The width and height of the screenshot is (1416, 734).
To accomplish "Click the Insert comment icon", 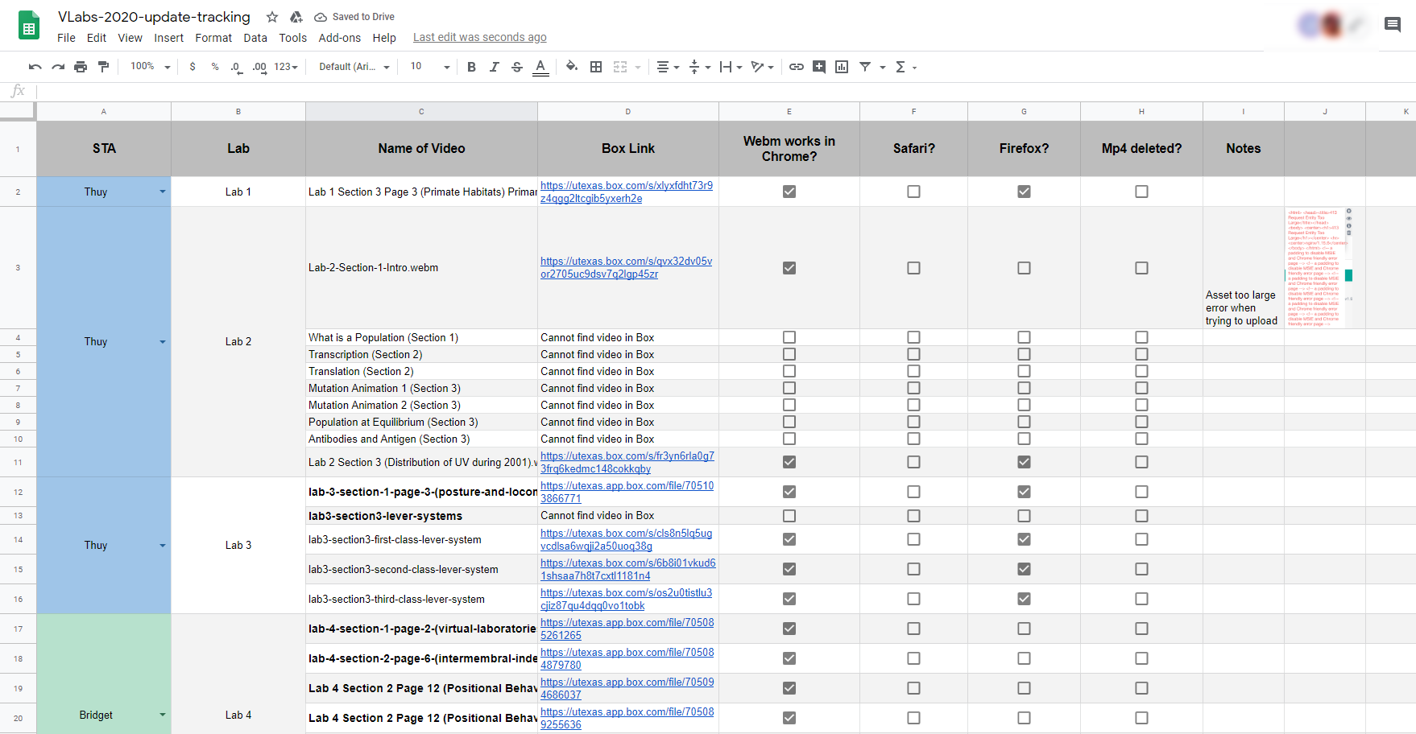I will pos(819,67).
